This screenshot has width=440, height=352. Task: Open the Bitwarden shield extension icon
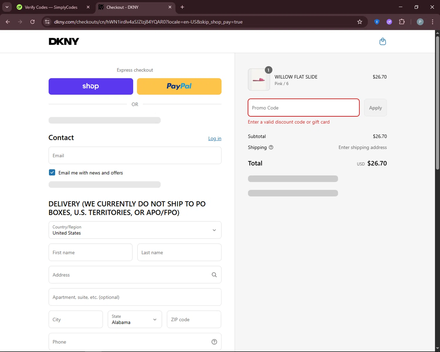(377, 22)
